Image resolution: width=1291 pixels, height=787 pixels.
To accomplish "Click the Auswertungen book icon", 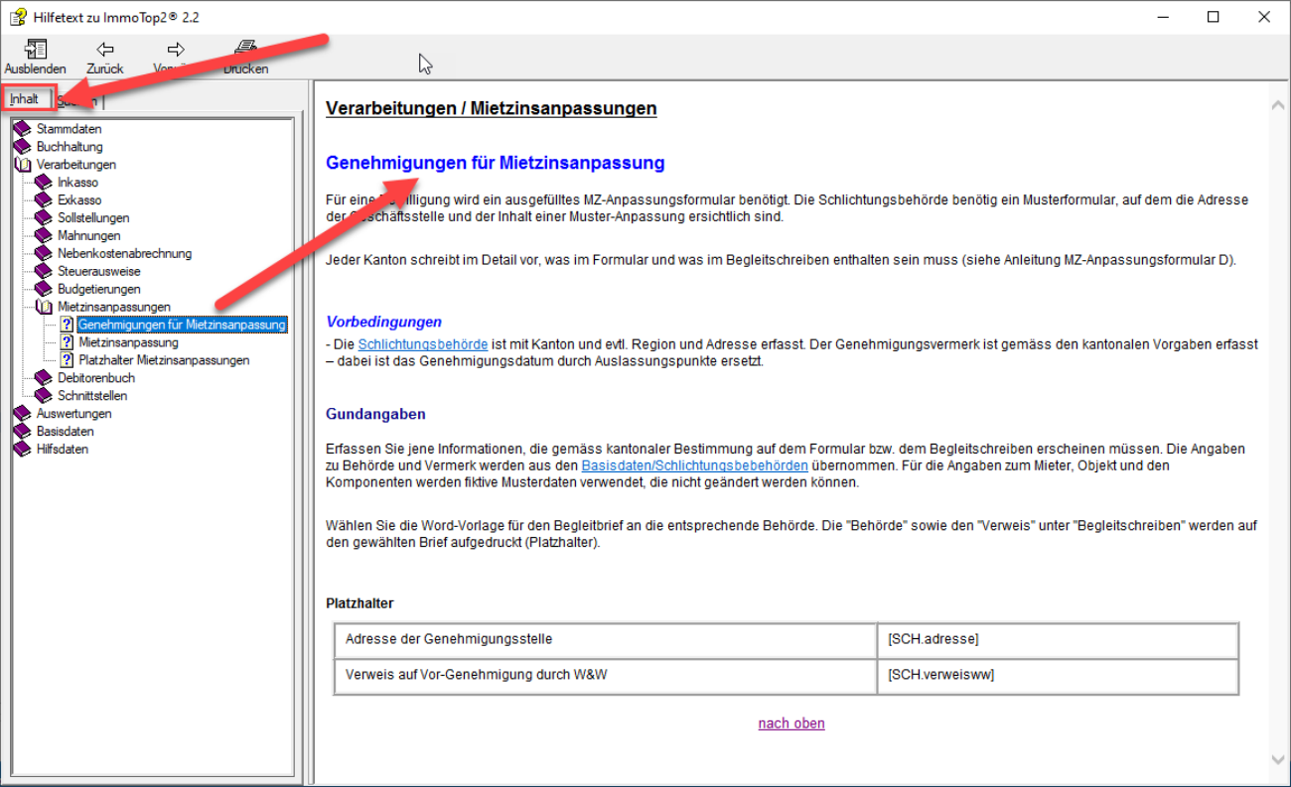I will [23, 414].
